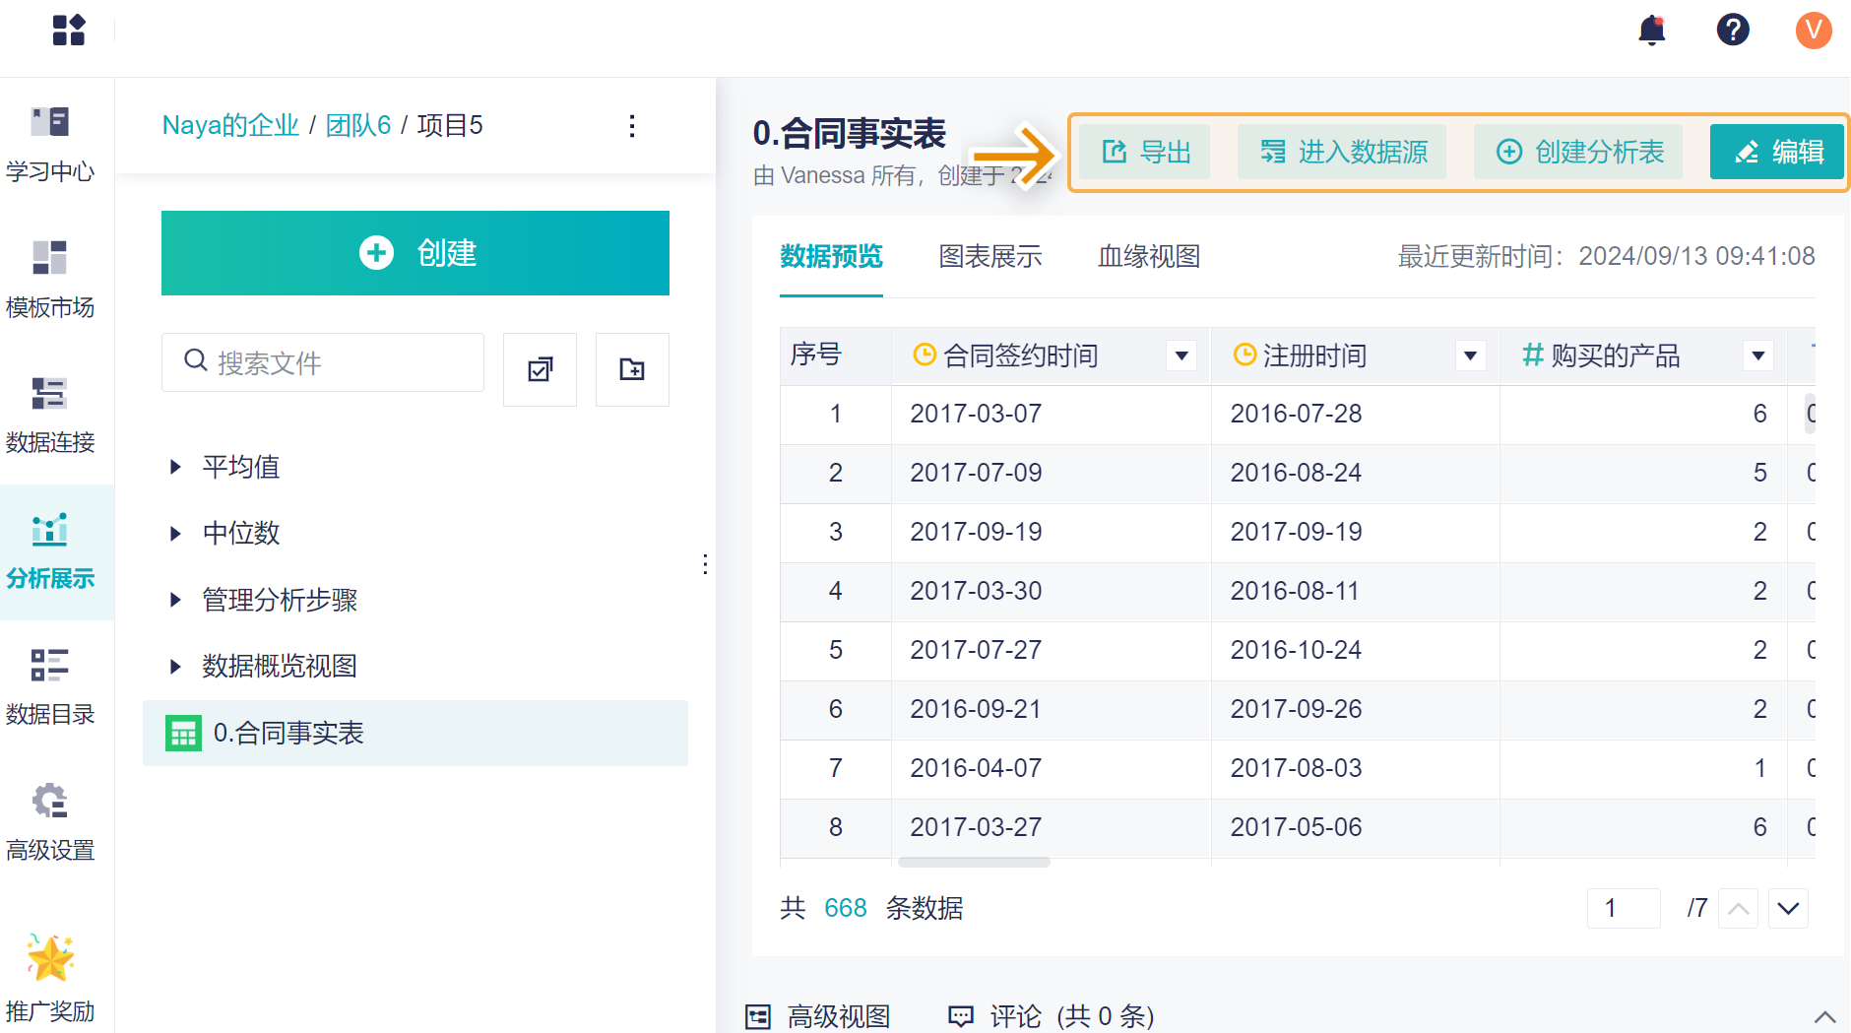Click 进入数据源 button
This screenshot has width=1851, height=1033.
click(1342, 152)
